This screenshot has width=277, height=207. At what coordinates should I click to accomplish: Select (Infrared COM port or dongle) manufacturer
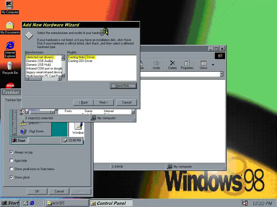pos(44,68)
